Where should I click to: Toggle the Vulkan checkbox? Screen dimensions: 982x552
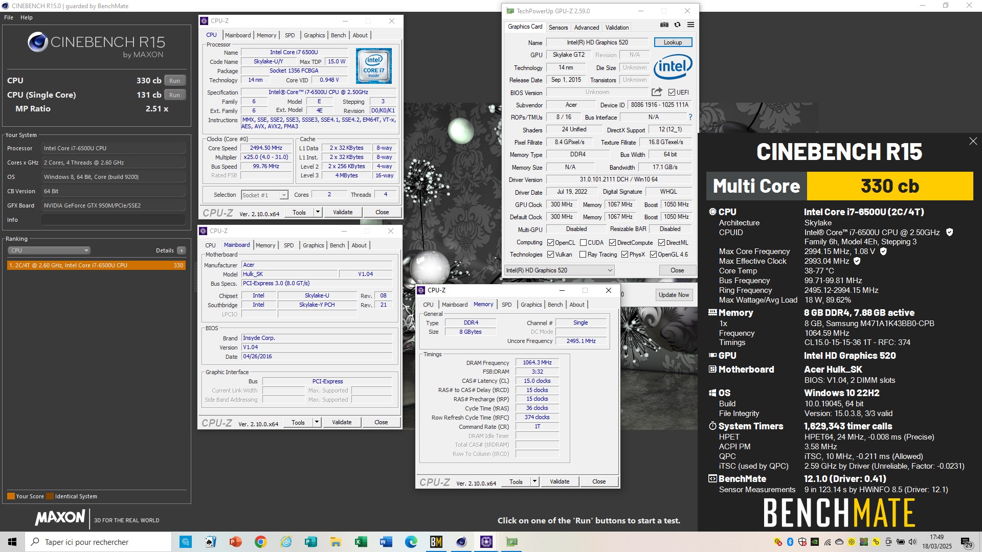pos(550,255)
